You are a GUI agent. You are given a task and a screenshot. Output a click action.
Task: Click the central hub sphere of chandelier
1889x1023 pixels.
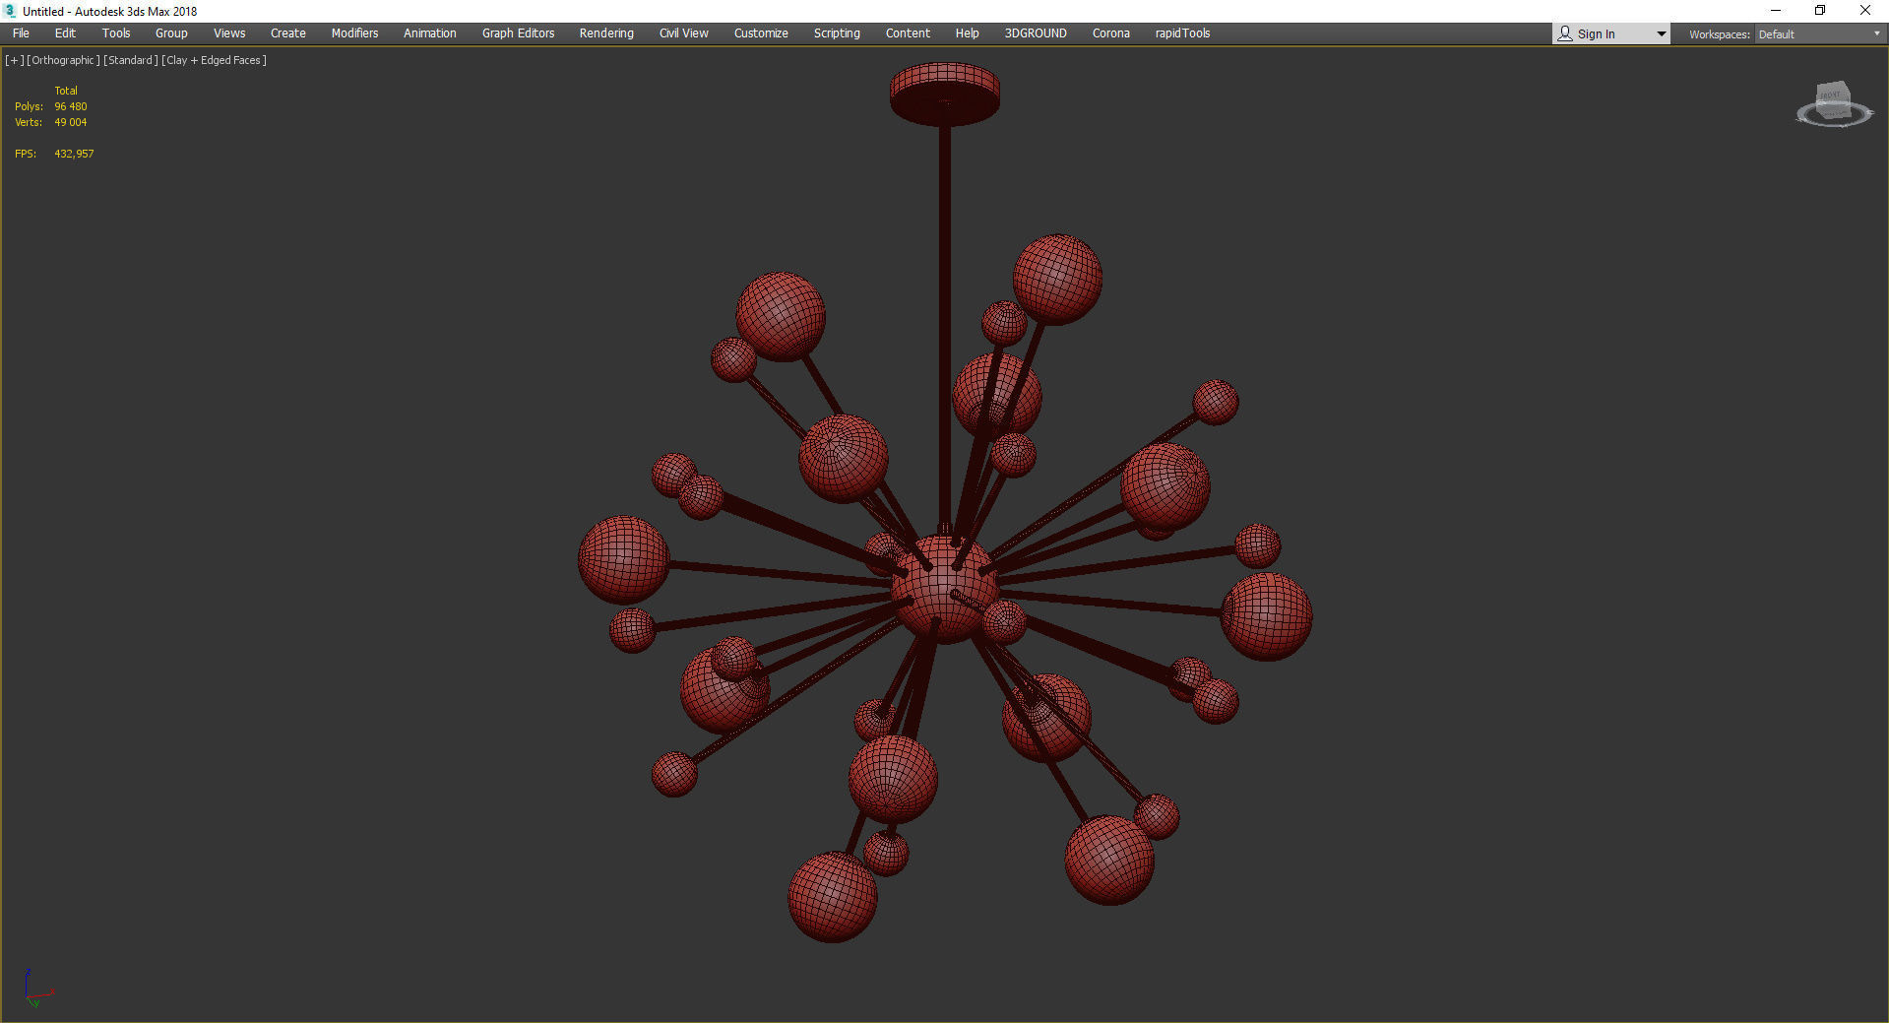pos(944,588)
